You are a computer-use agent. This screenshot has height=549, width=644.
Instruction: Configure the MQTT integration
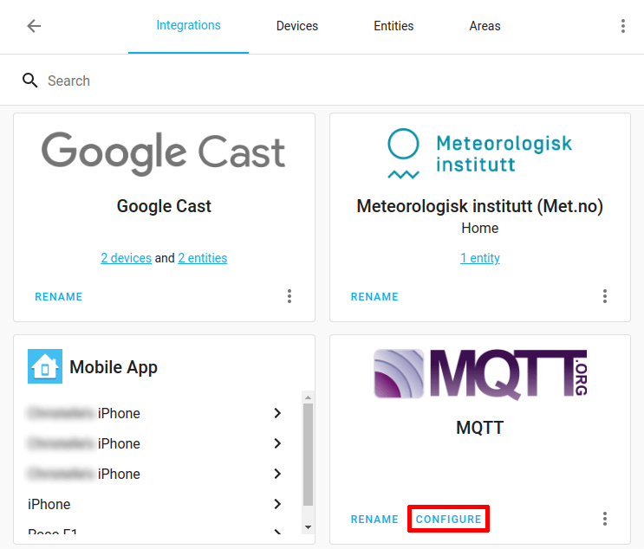448,519
